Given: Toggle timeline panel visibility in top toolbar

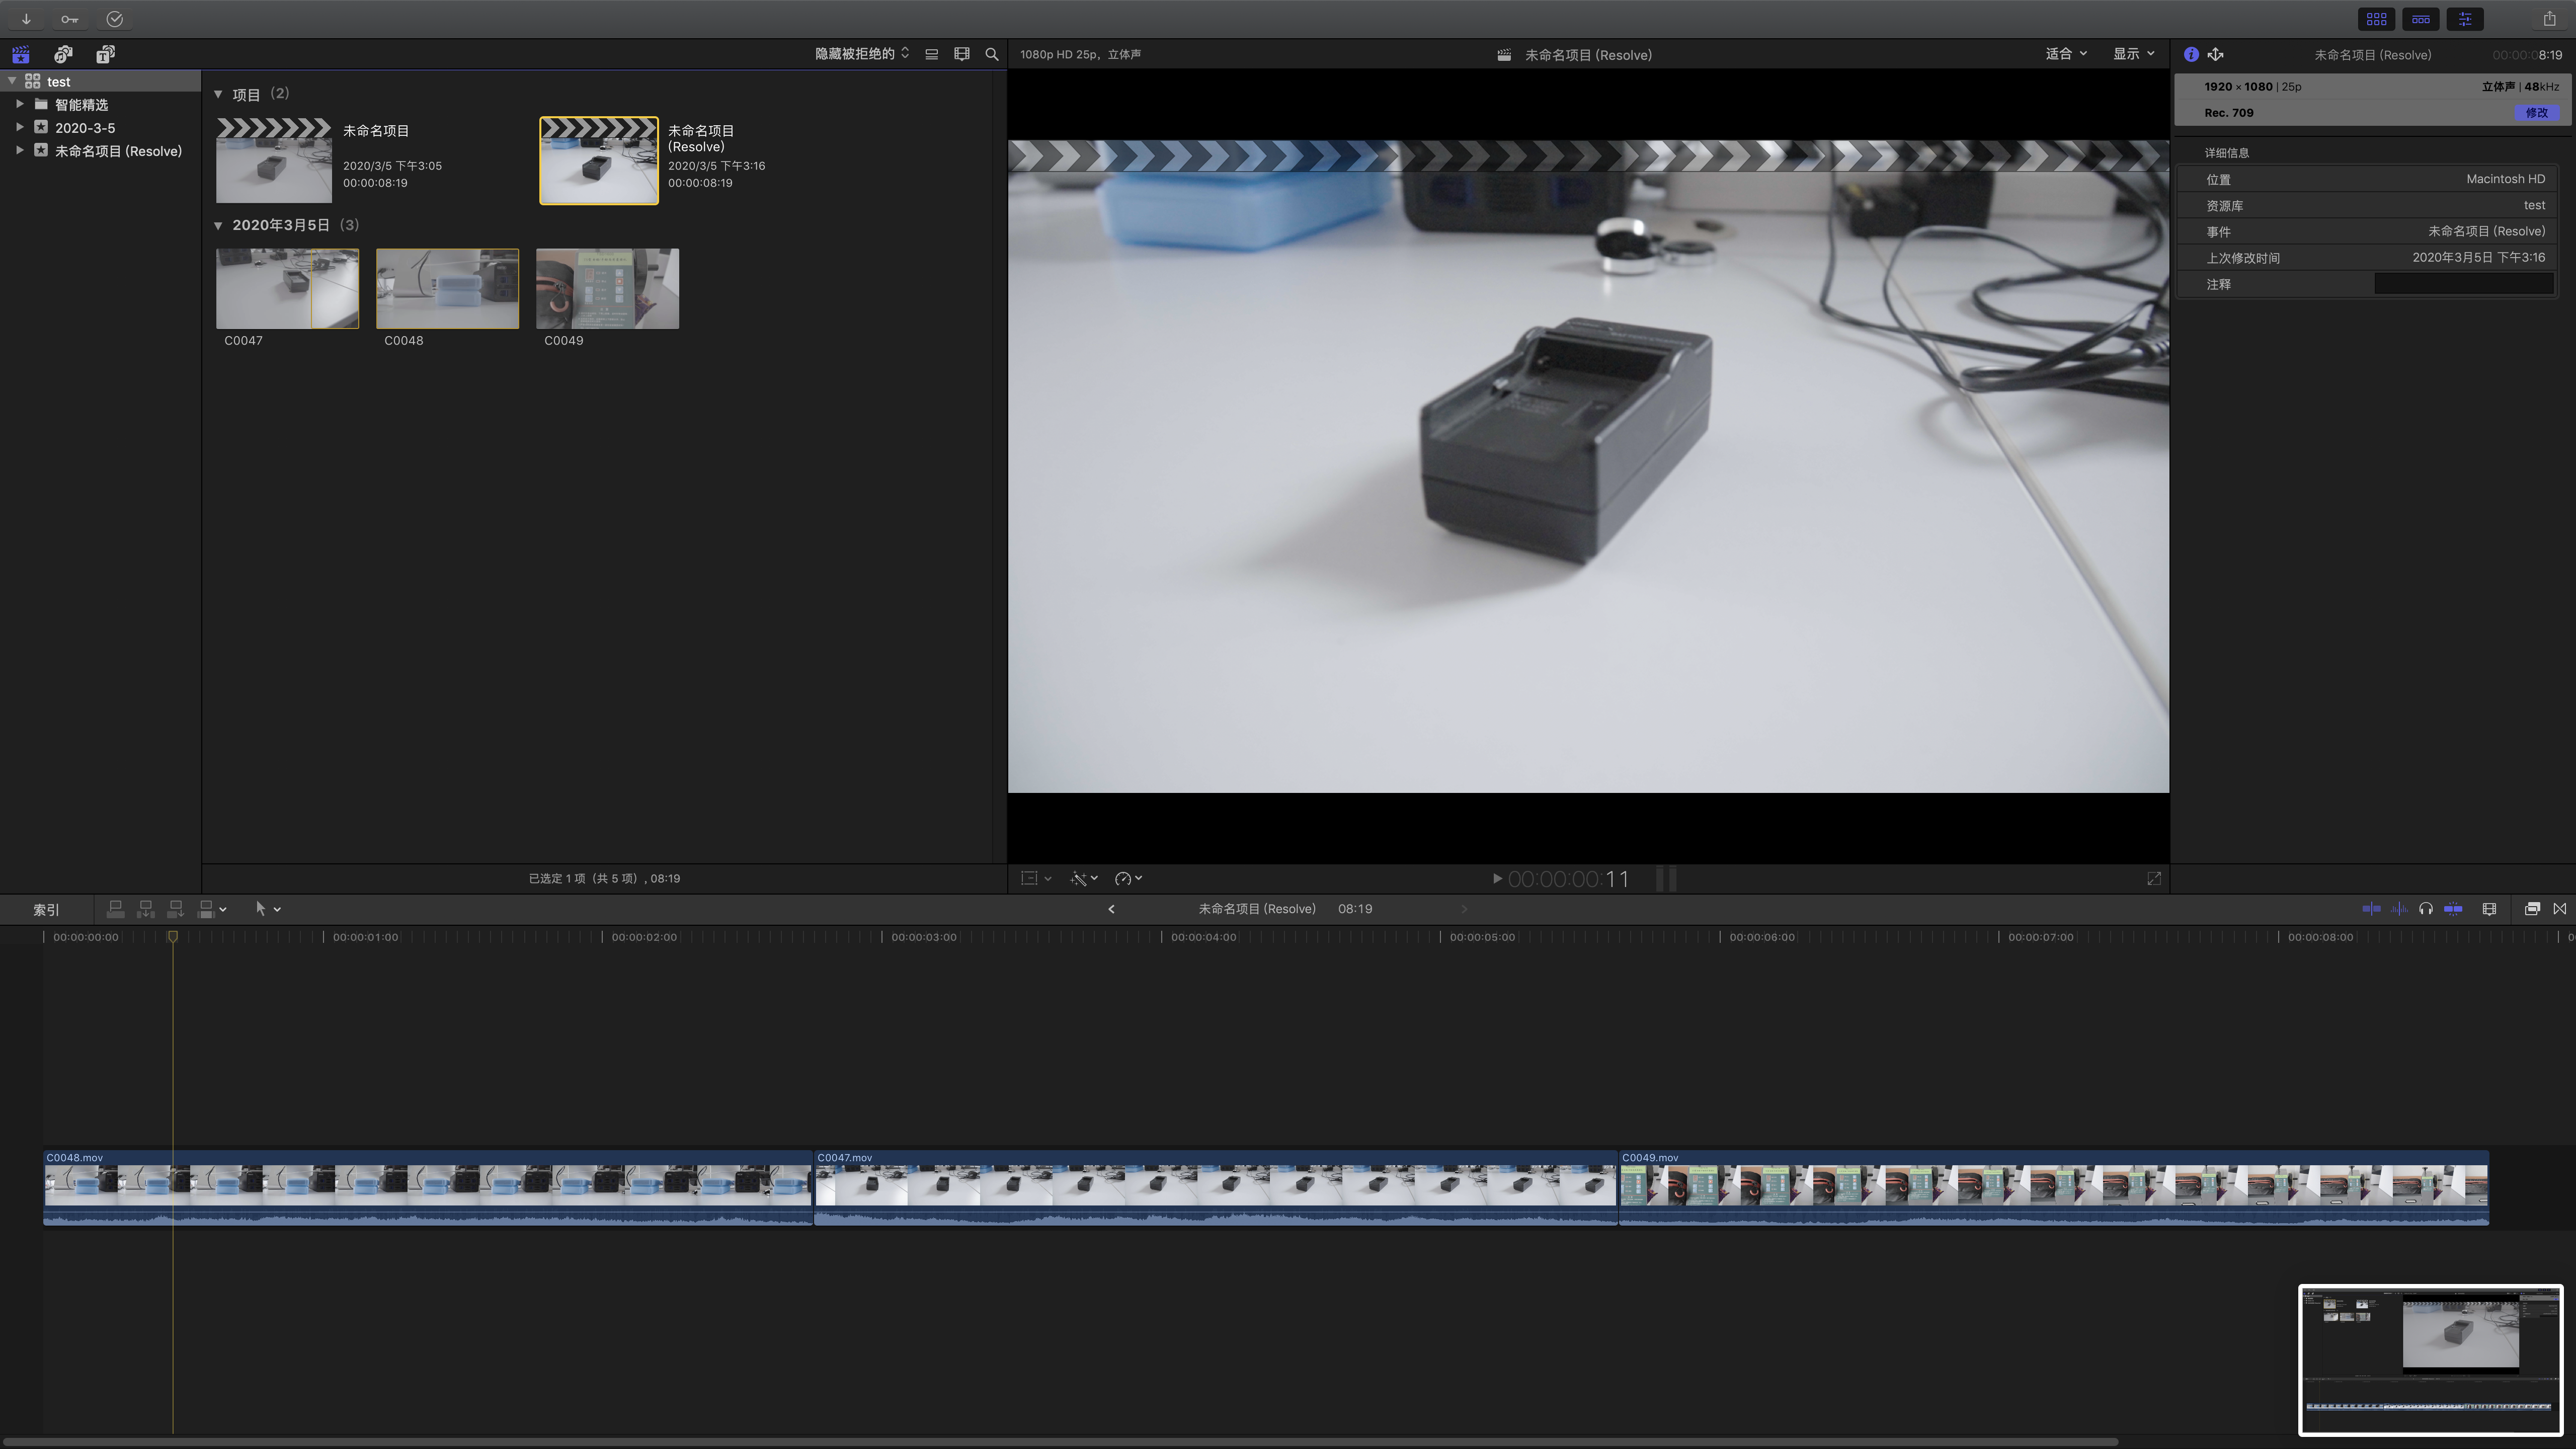Looking at the screenshot, I should pos(2421,19).
